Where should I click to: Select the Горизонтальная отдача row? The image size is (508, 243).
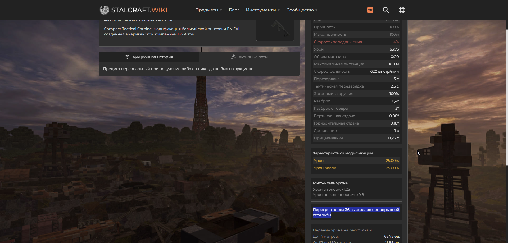[356, 123]
